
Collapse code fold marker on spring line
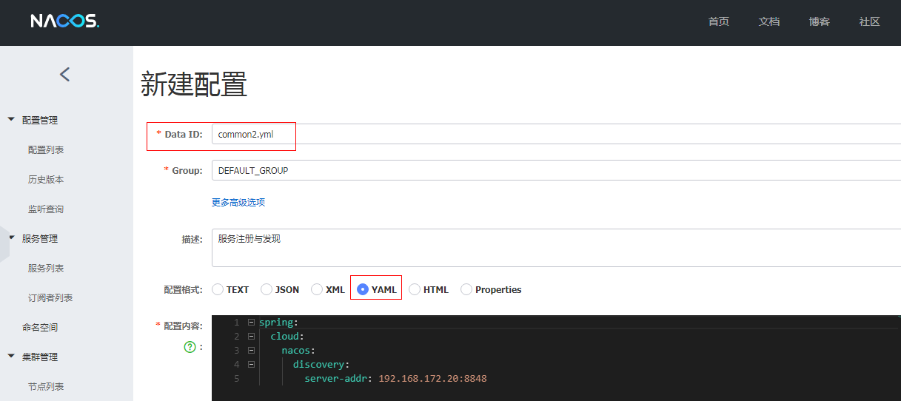(251, 322)
